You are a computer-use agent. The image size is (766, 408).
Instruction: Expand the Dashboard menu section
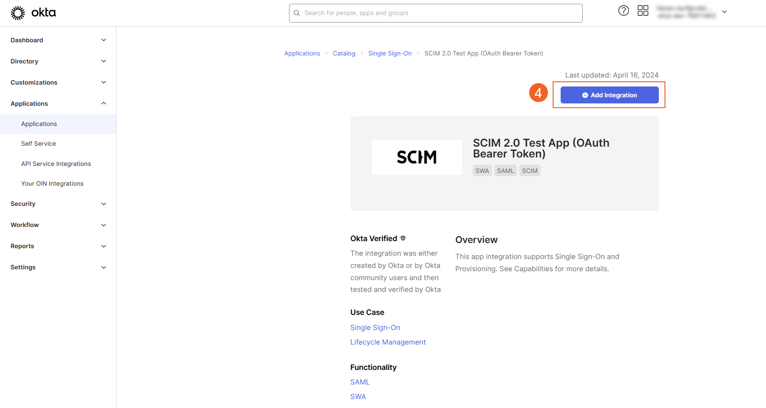103,40
